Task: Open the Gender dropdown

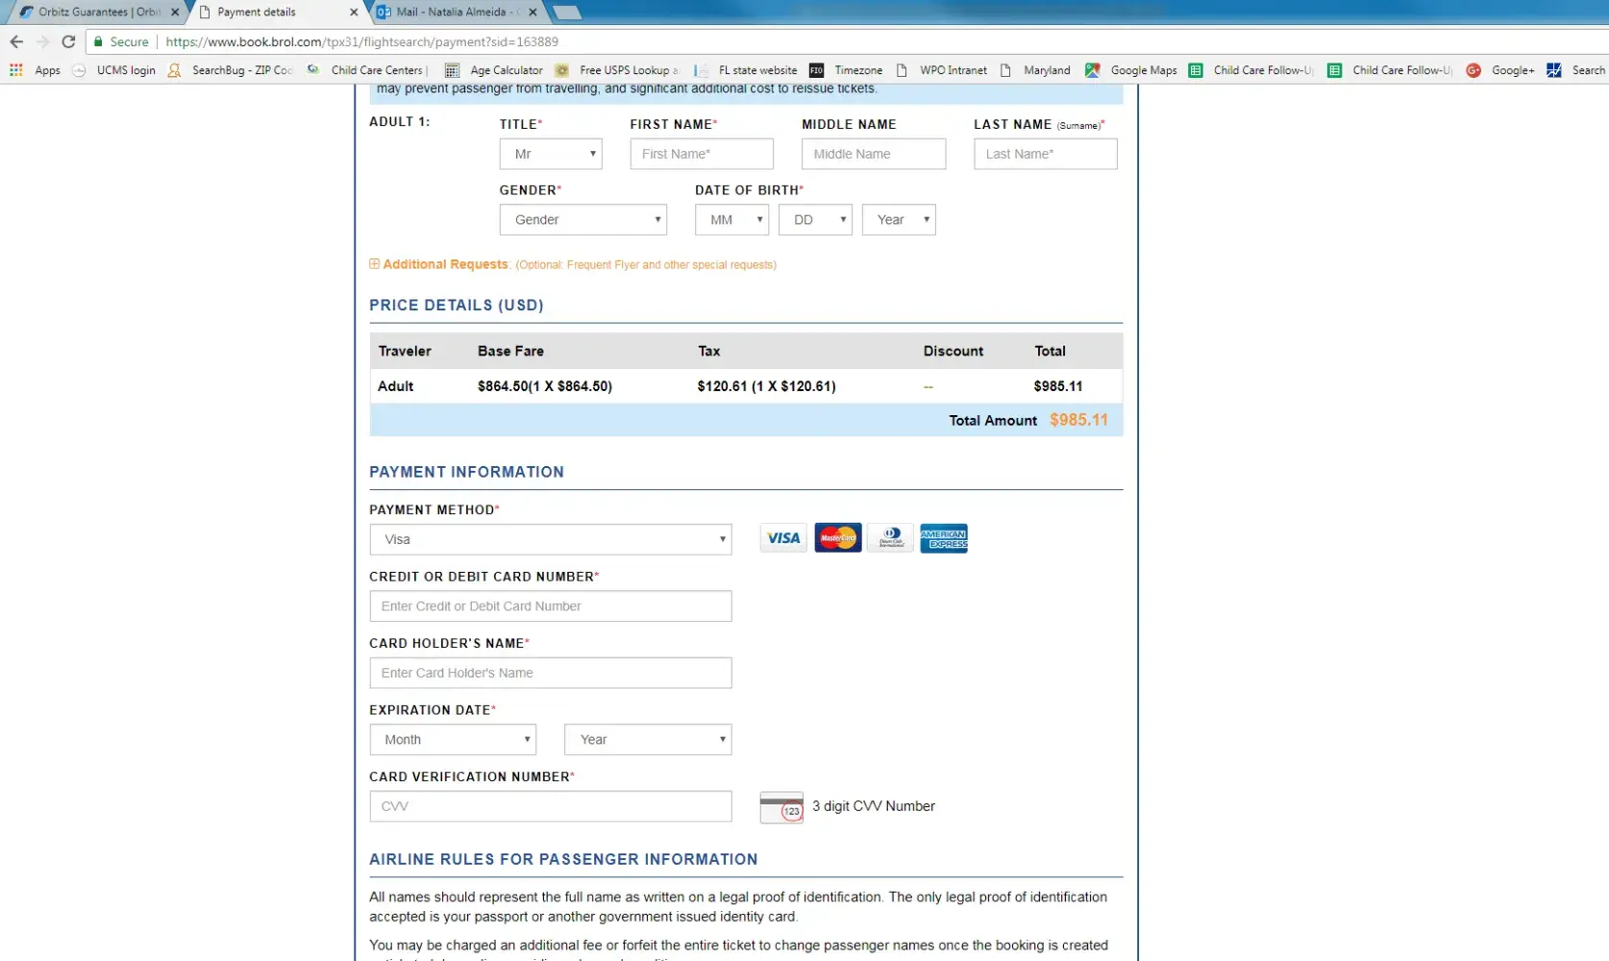Action: pos(583,220)
